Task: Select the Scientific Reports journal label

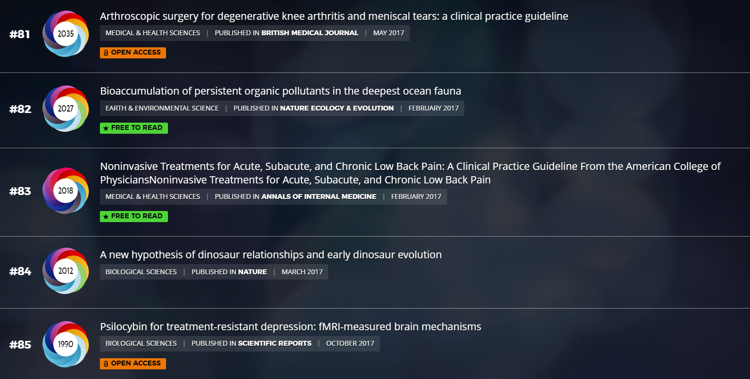Action: 275,343
